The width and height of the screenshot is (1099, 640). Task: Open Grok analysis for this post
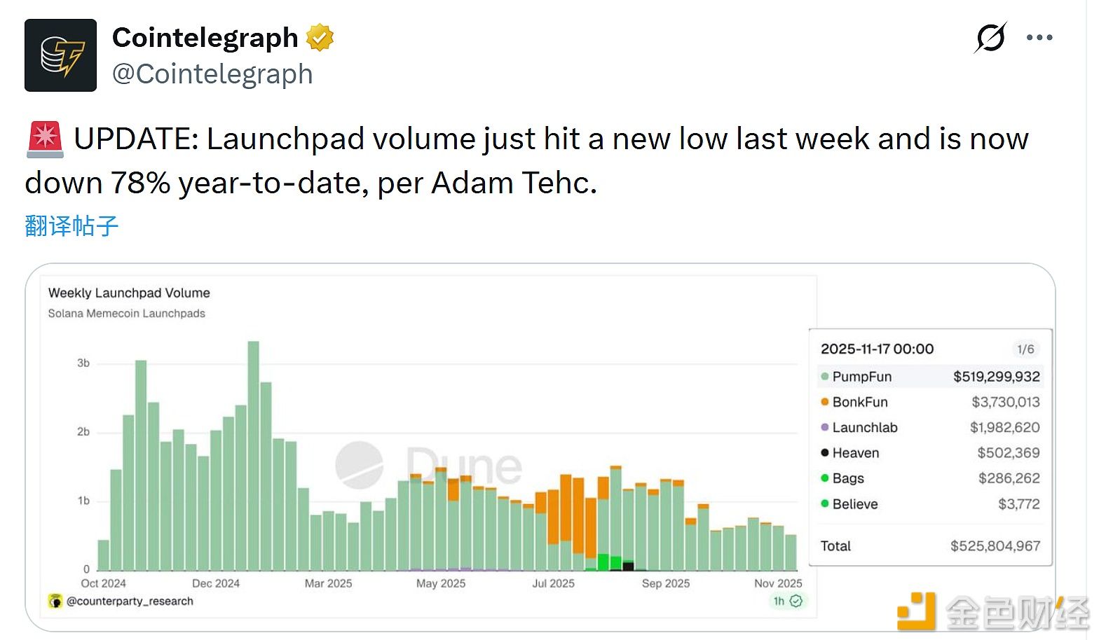click(x=990, y=37)
